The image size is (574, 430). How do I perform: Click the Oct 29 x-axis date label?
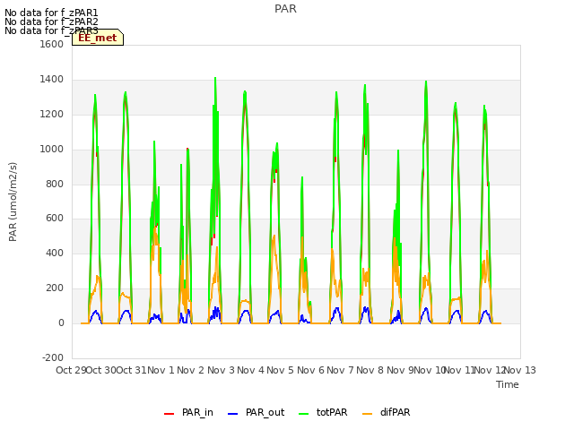[71, 370]
